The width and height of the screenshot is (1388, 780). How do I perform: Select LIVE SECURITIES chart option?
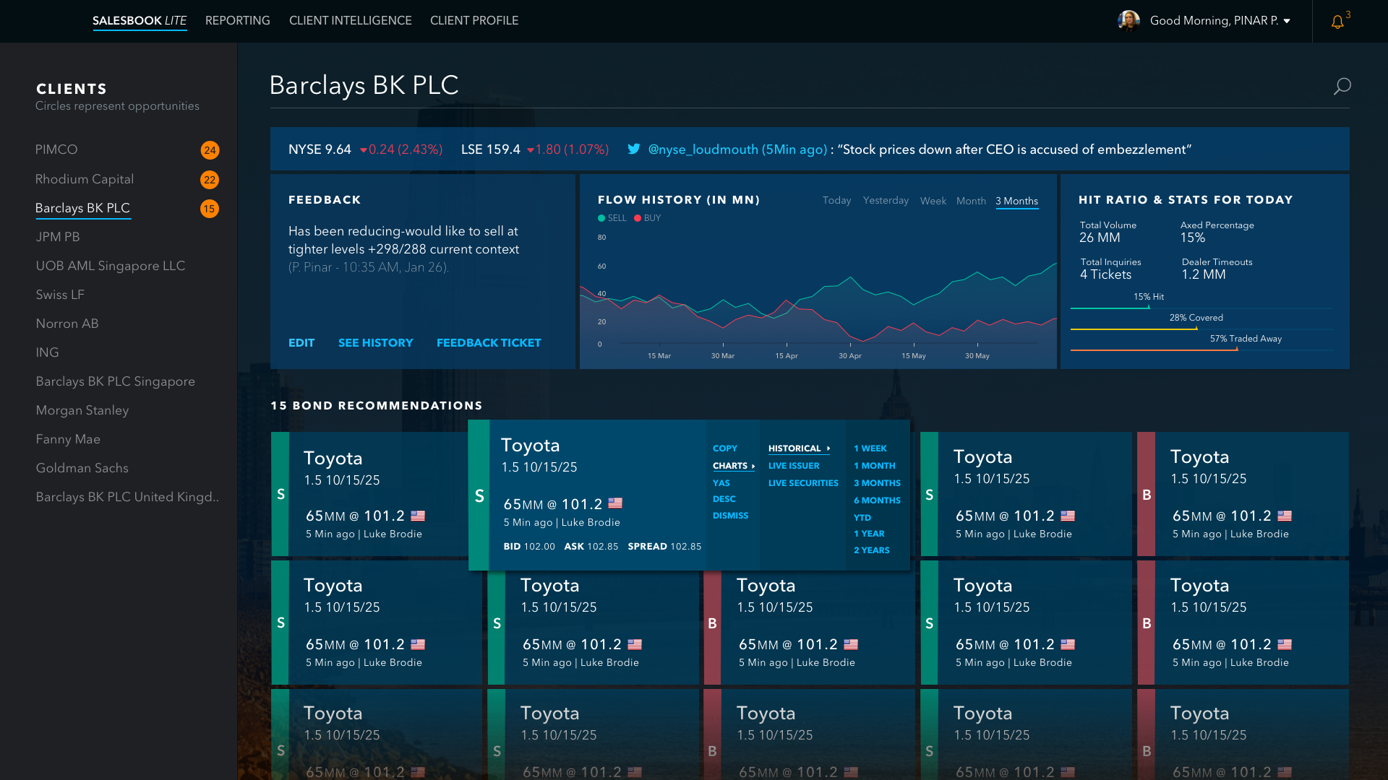tap(803, 483)
